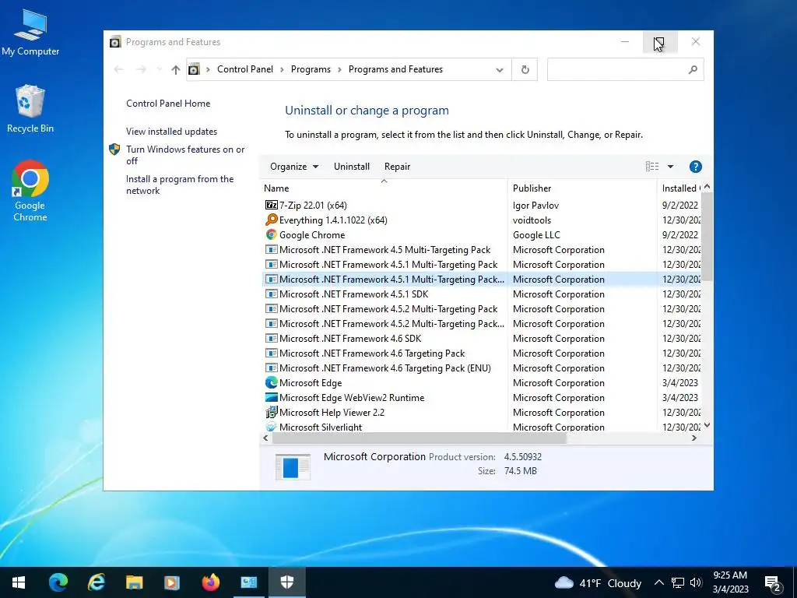797x598 pixels.
Task: Open the Organize dropdown menu
Action: (294, 167)
